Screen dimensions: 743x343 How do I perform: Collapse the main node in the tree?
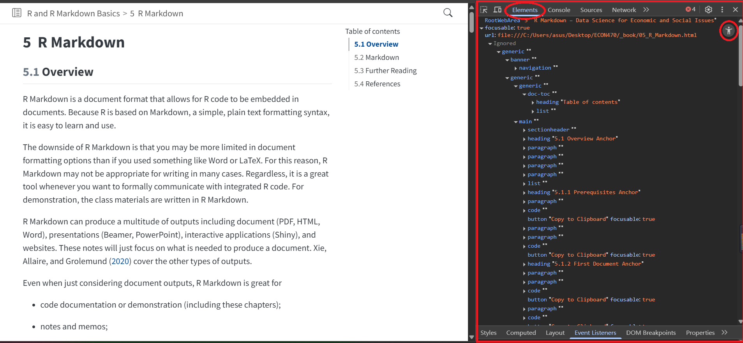tap(516, 122)
